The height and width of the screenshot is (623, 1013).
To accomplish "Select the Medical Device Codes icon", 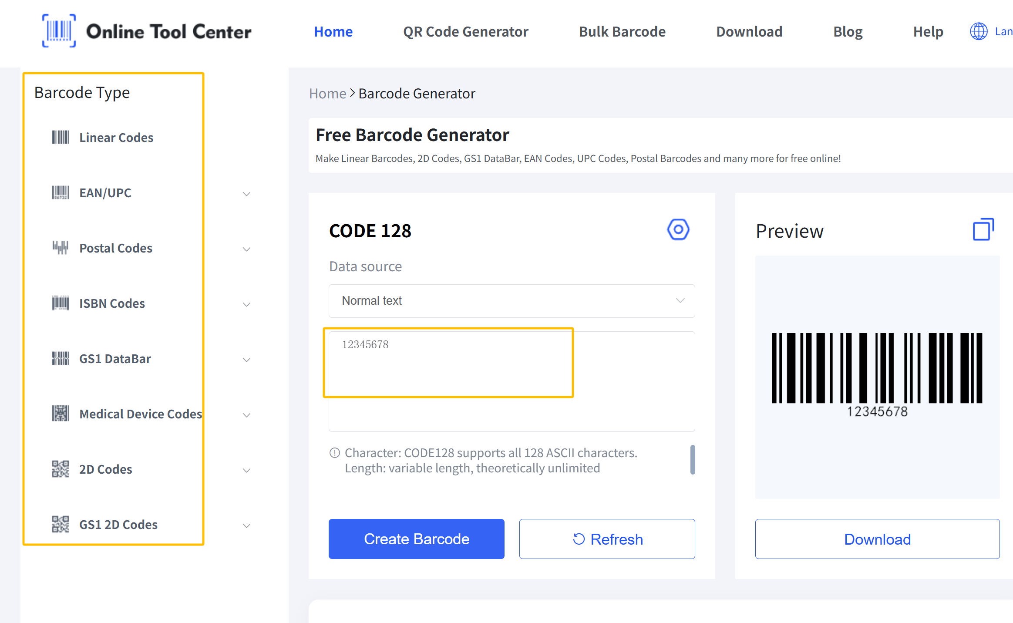I will pos(61,414).
